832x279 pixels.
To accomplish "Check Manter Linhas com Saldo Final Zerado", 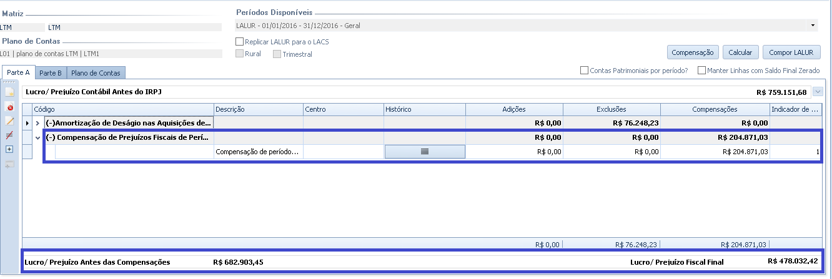I will click(701, 71).
